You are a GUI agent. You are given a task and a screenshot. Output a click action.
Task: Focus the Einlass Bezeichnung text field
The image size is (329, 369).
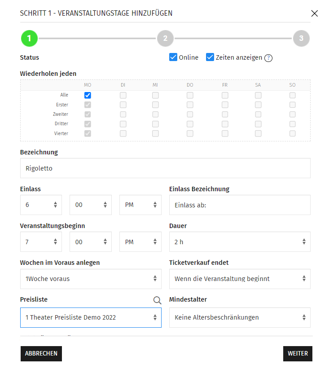pyautogui.click(x=239, y=205)
